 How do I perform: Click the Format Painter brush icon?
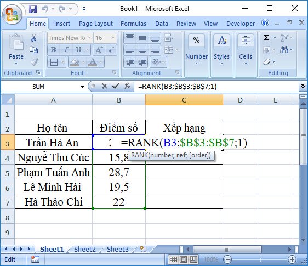click(35, 62)
